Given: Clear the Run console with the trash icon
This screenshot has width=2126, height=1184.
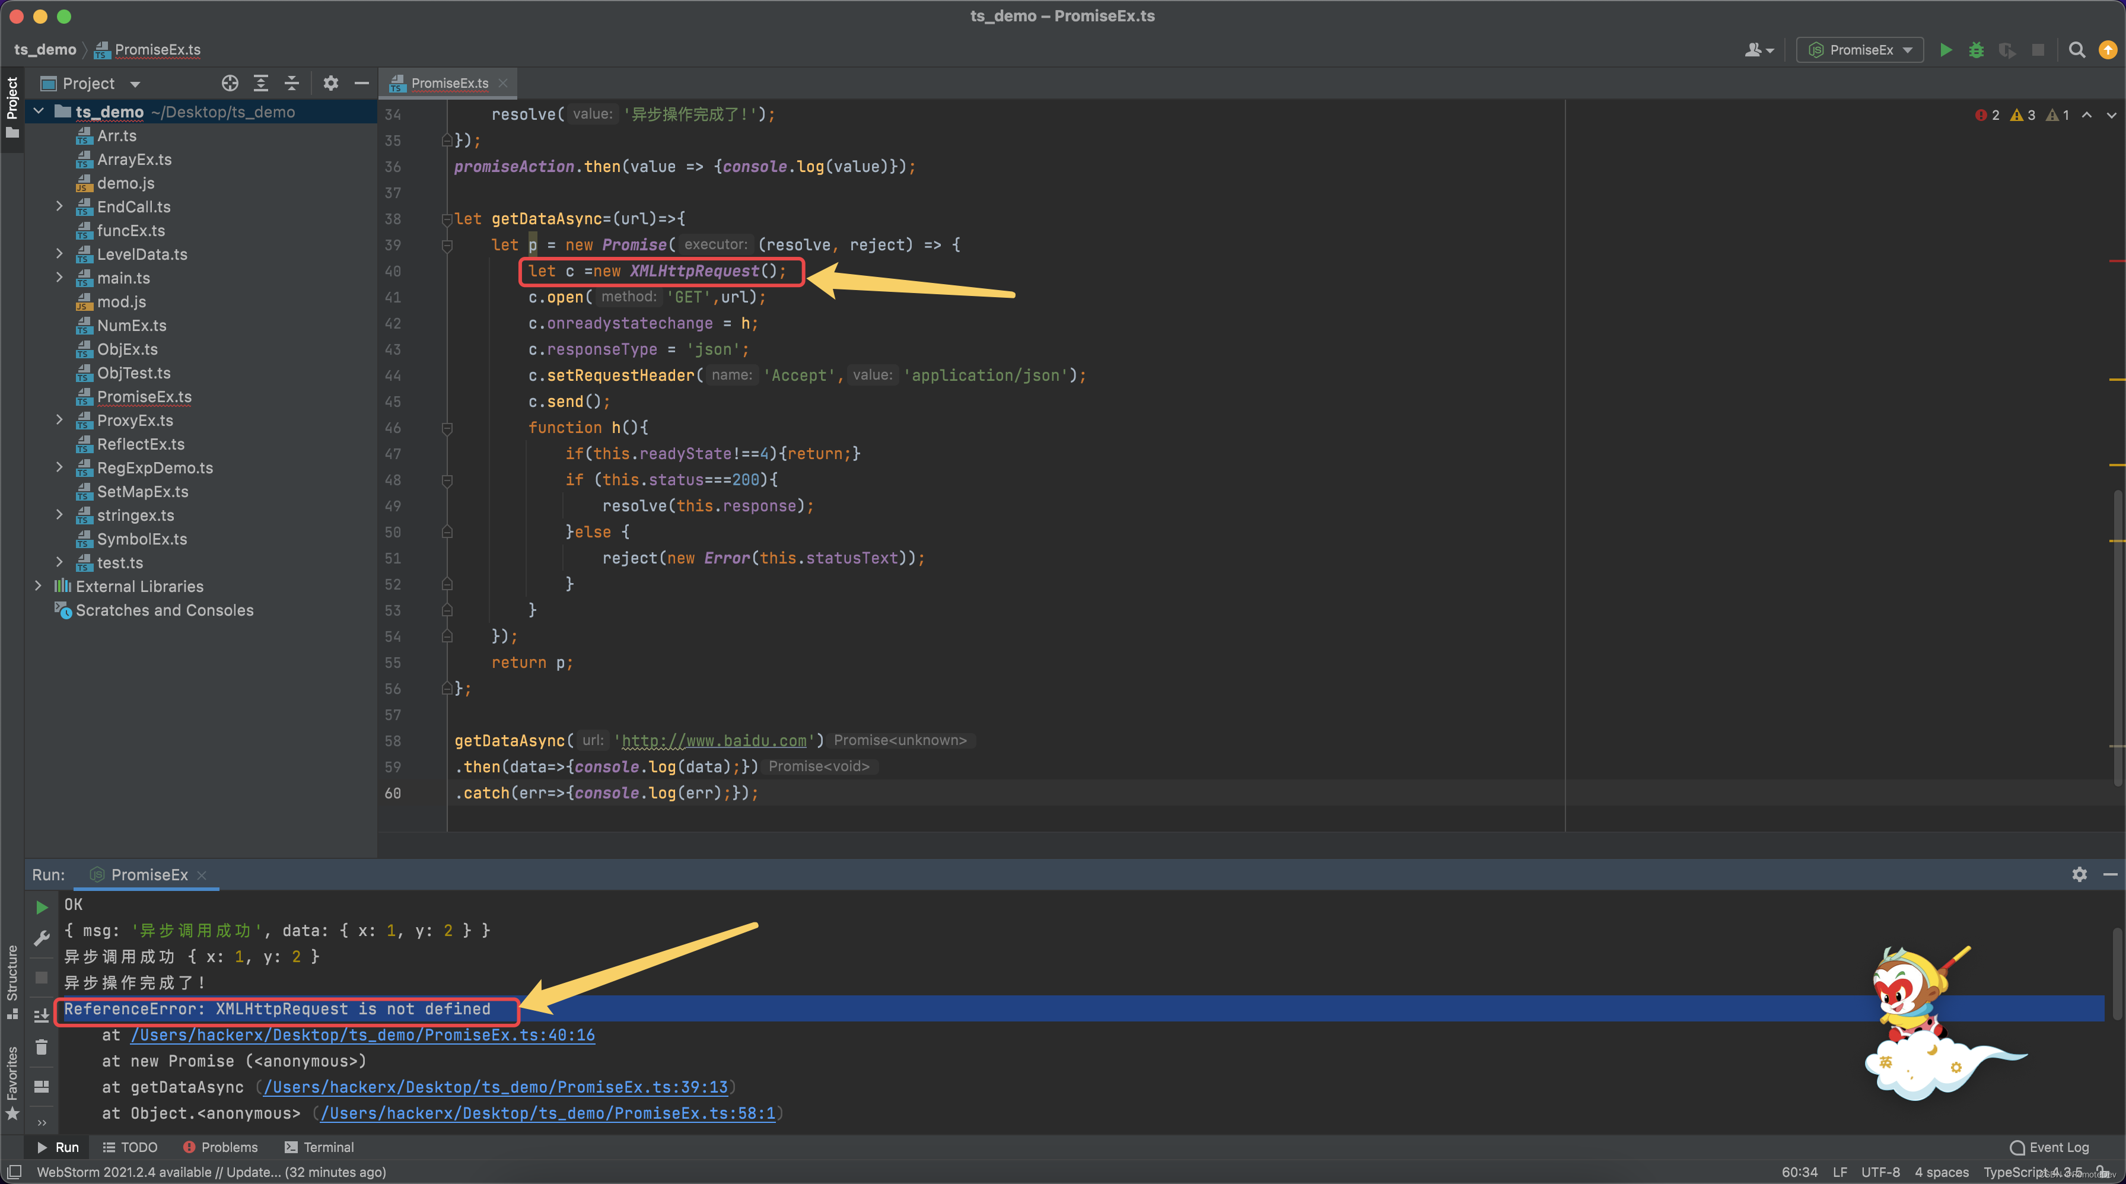Looking at the screenshot, I should pyautogui.click(x=42, y=1047).
